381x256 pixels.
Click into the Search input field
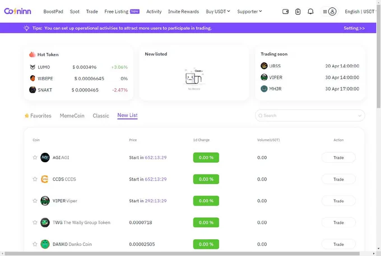tap(309, 116)
